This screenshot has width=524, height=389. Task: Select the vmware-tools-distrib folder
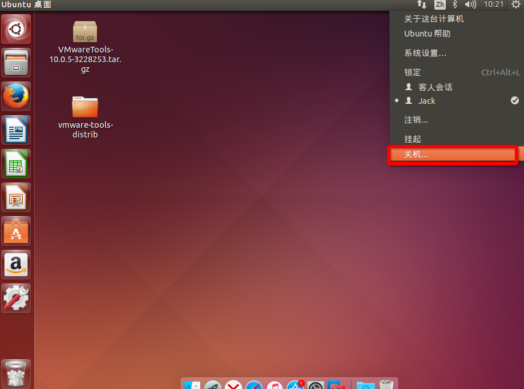click(x=85, y=117)
